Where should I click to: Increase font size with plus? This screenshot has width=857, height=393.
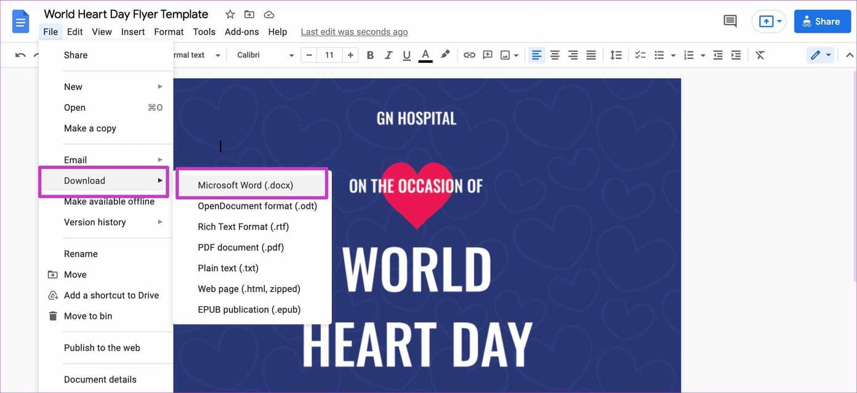tap(350, 55)
